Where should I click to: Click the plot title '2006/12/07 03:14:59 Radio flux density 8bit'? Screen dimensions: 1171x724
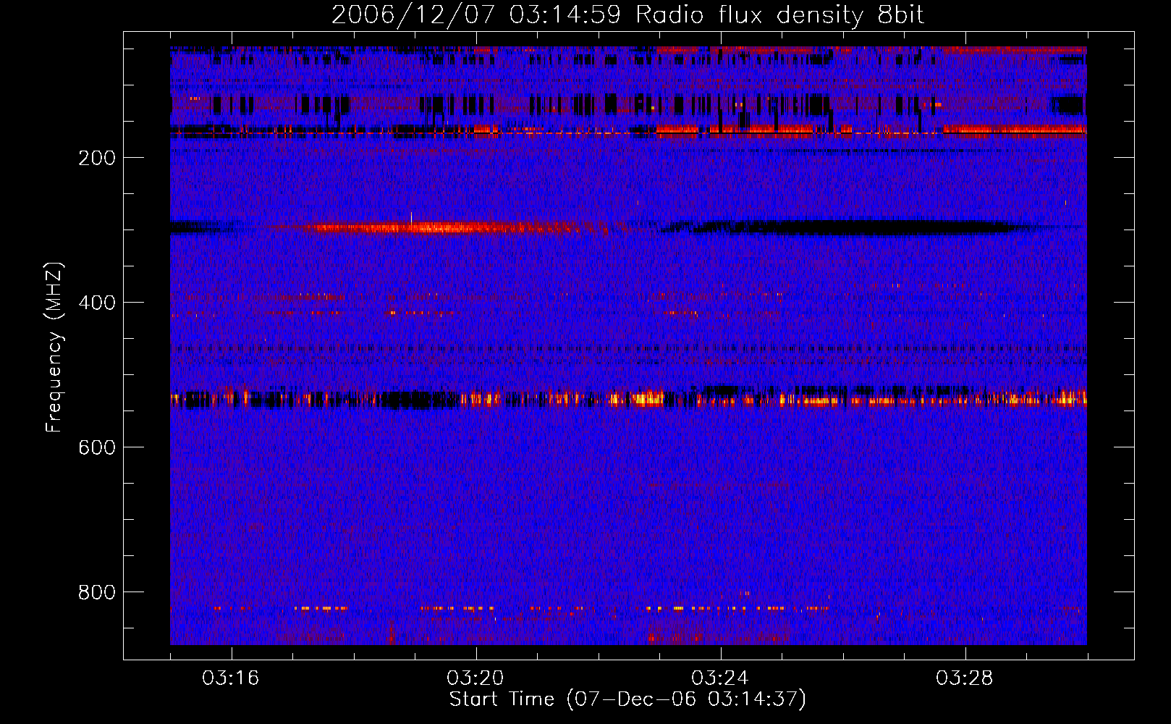tap(627, 14)
